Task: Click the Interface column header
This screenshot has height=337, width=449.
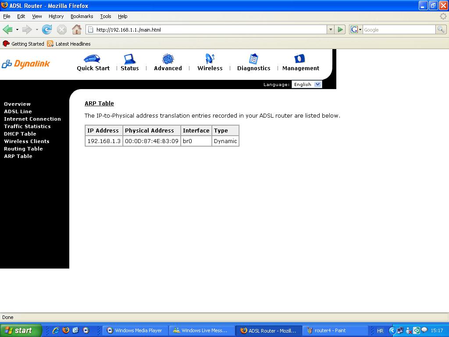Action: pyautogui.click(x=196, y=130)
